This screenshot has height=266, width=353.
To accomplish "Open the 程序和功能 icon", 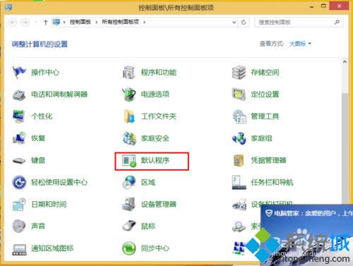I will 128,73.
